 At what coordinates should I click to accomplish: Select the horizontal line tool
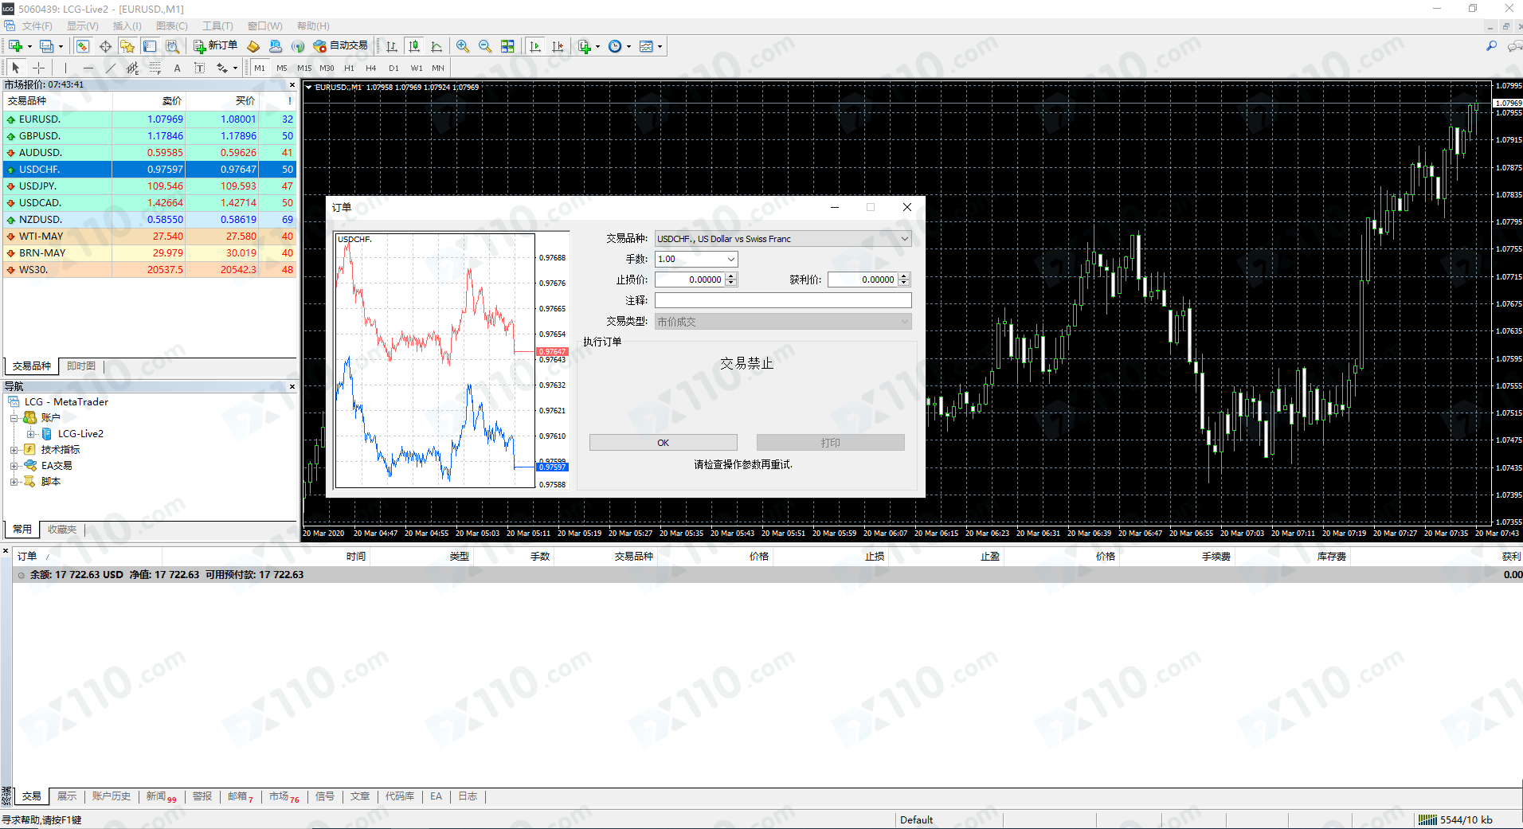click(x=88, y=68)
